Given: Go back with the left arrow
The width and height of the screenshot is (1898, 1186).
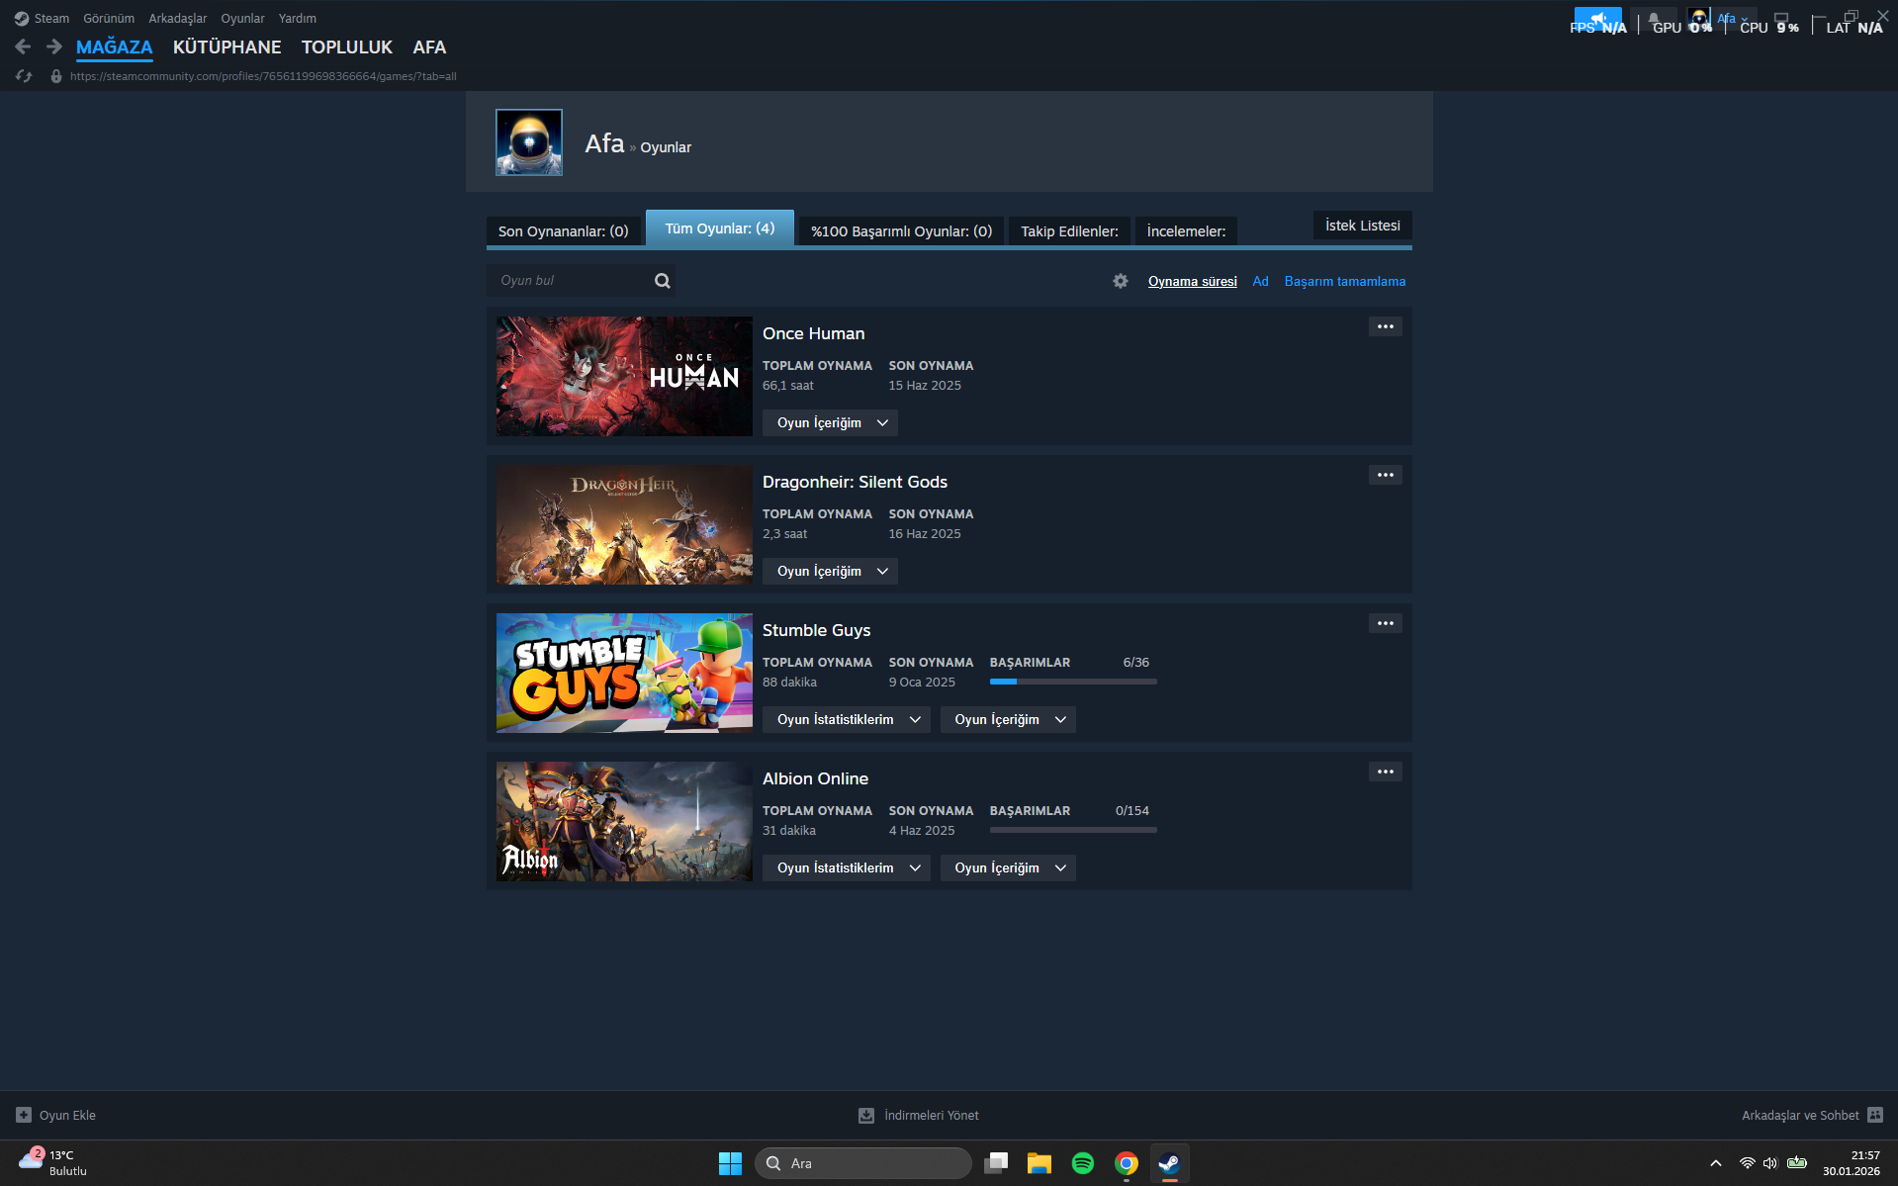Looking at the screenshot, I should pos(24,46).
